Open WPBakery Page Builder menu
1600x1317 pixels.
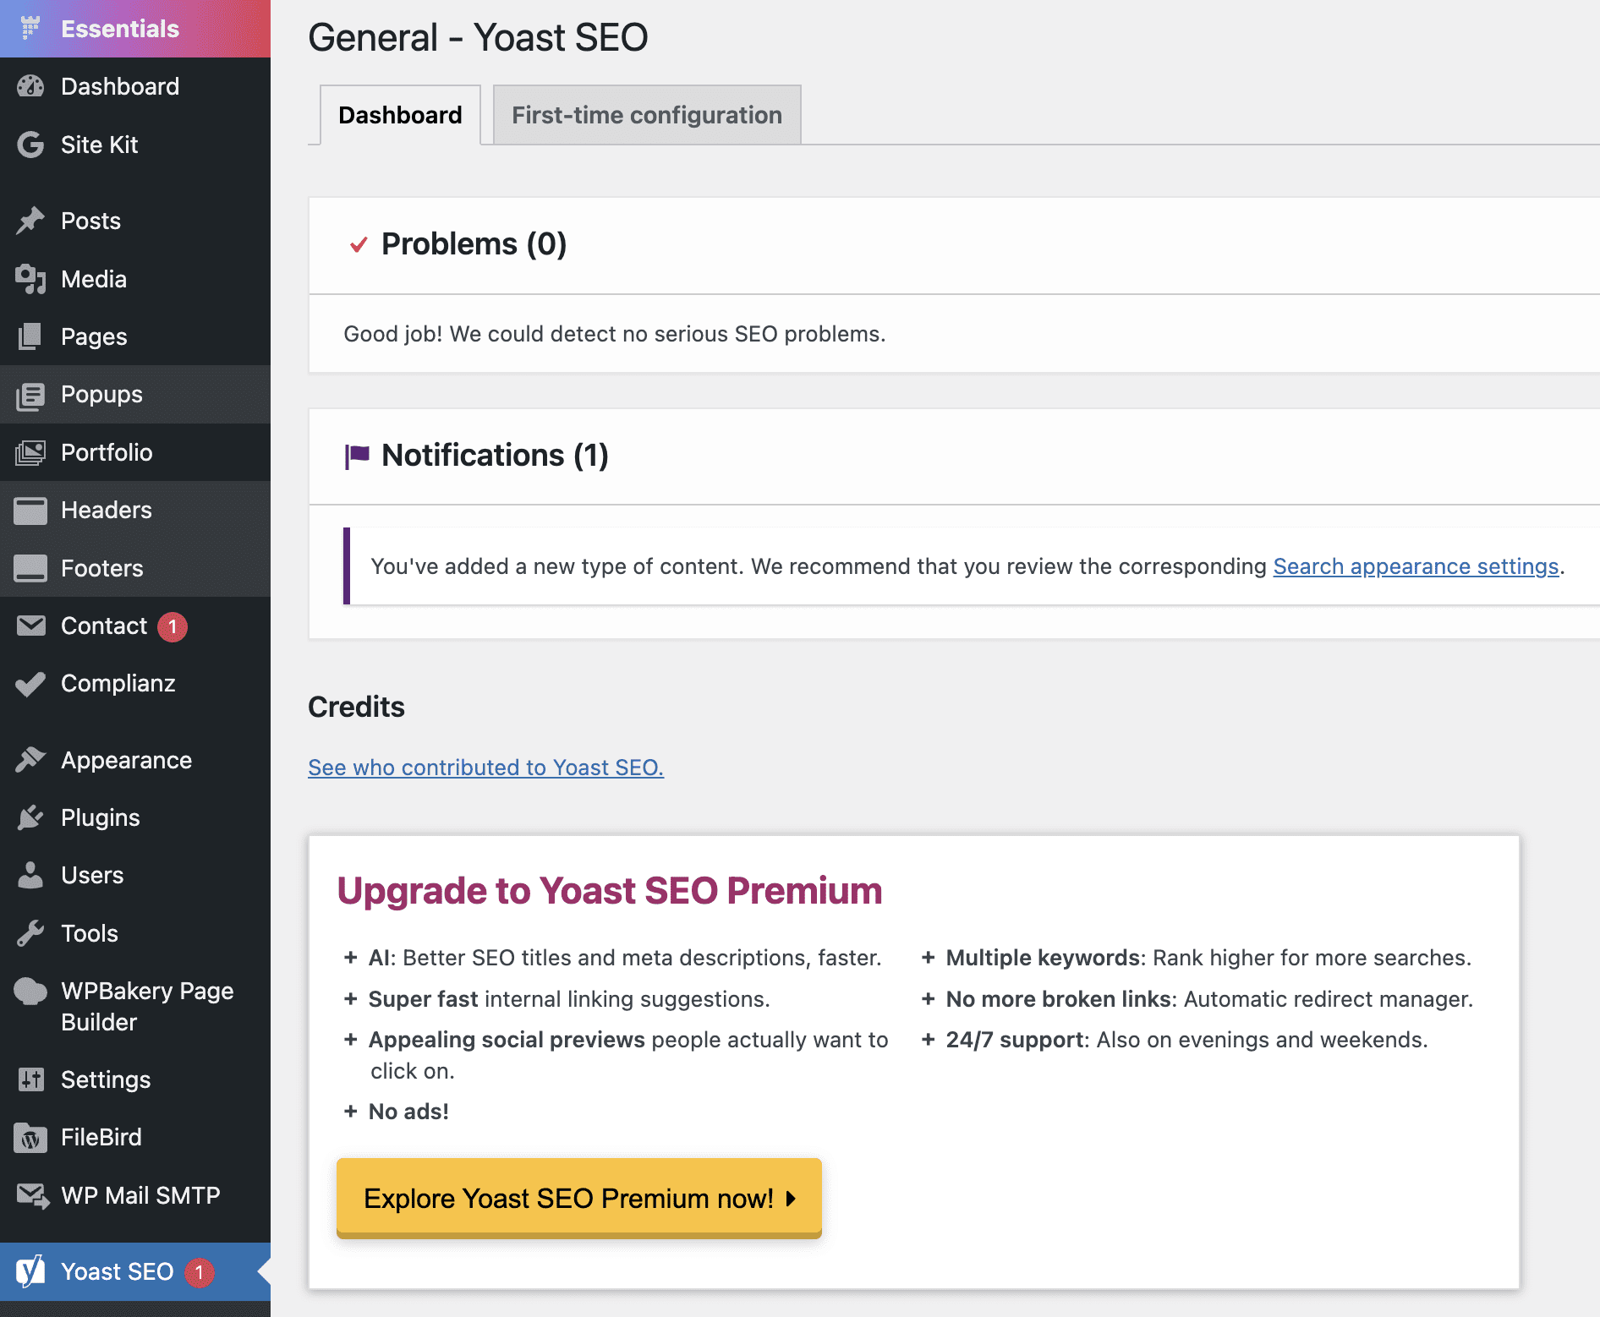(135, 1006)
